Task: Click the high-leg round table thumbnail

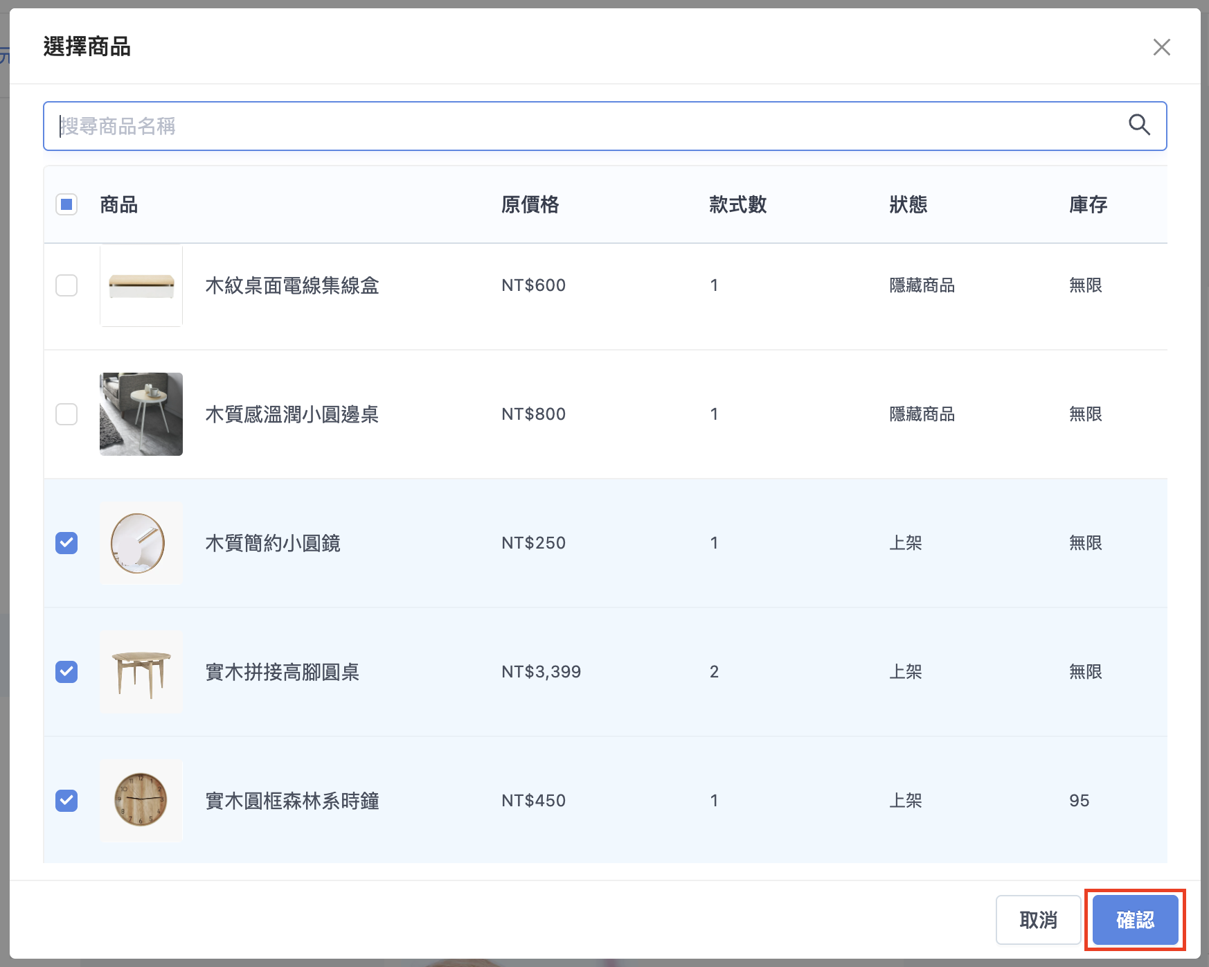Action: pyautogui.click(x=141, y=672)
